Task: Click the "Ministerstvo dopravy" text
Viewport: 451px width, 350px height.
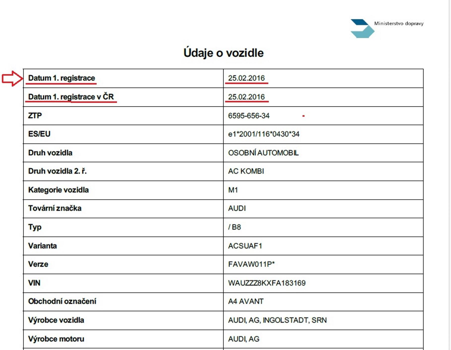Action: click(398, 23)
